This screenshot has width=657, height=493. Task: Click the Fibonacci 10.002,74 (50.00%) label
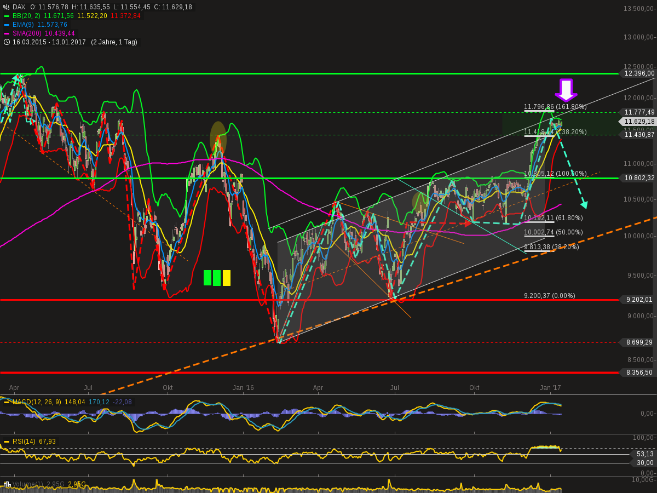click(x=554, y=232)
